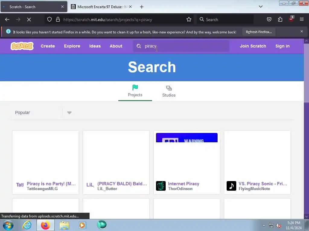Launch Internet Explorer from taskbar
The width and height of the screenshot is (309, 231).
27,225
